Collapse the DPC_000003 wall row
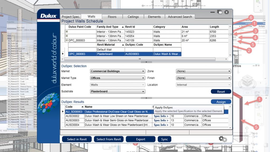 coord(67,40)
